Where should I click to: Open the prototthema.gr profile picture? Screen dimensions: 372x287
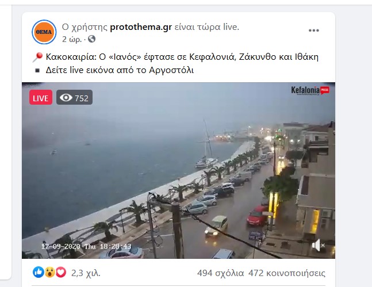coord(44,32)
